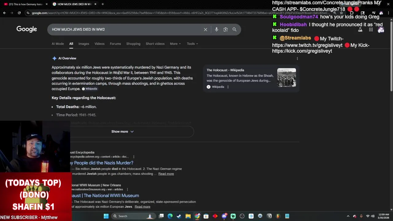The height and width of the screenshot is (221, 393).
Task: Open Discord from the taskbar
Action: [x=224, y=216]
